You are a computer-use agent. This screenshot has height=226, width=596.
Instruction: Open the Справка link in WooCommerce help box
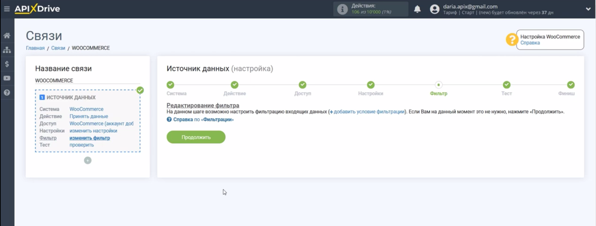tap(530, 43)
